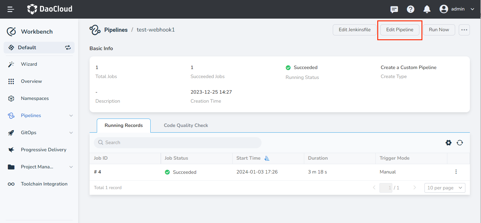481x223 pixels.
Task: Click the Edit Jenkinsfile button
Action: [354, 30]
